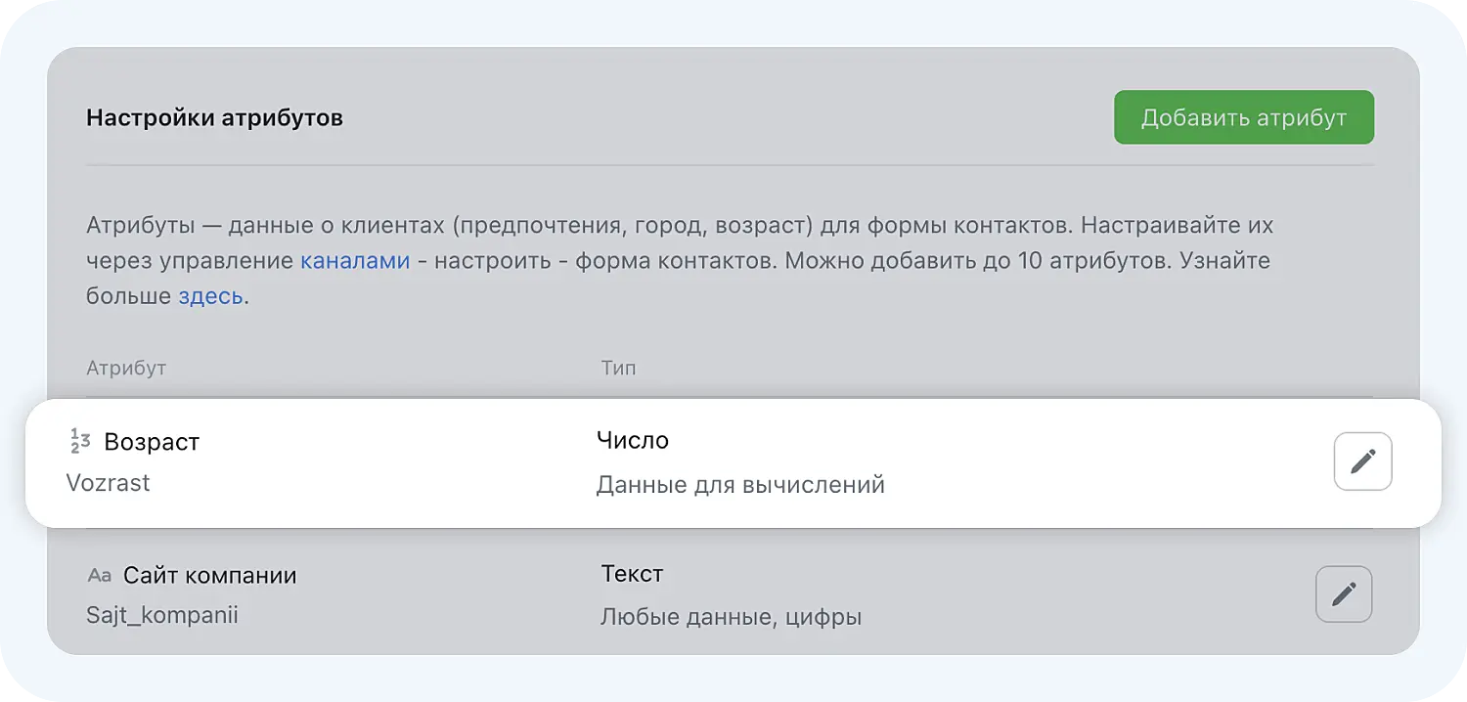Edit the Сайт компании attribute via its pencil icon

coord(1344,593)
